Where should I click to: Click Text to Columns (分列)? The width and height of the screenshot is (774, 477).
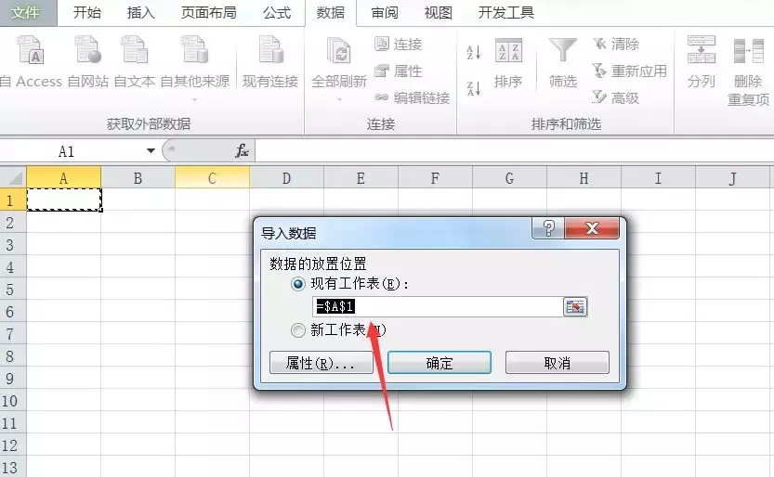tap(701, 61)
